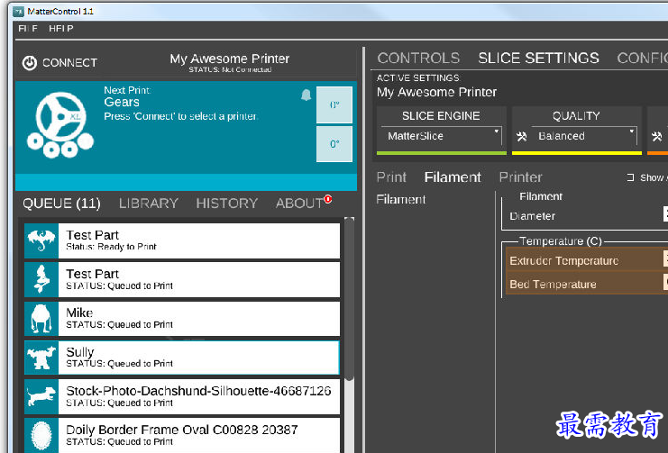The image size is (668, 453).
Task: Click the CONNECT button
Action: [x=59, y=63]
